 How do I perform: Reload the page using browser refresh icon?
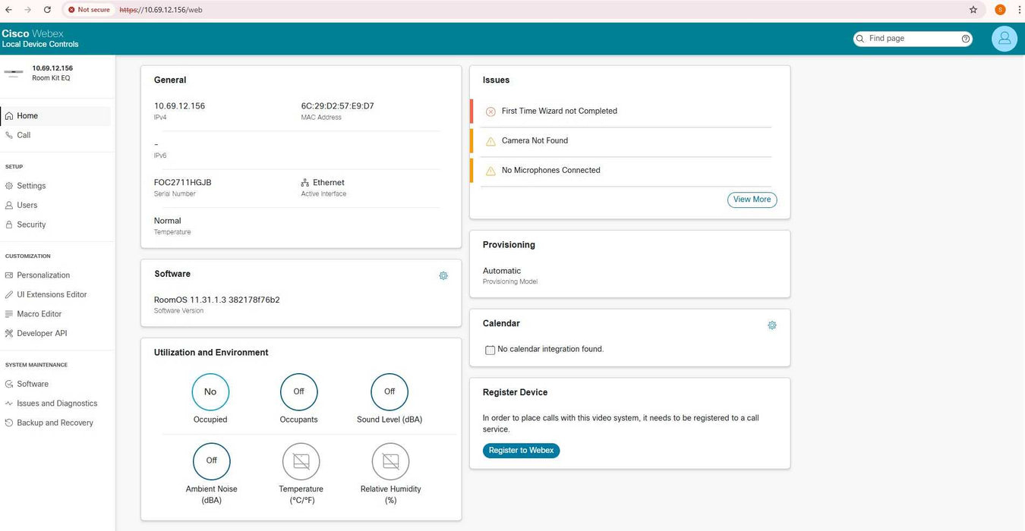(x=47, y=10)
